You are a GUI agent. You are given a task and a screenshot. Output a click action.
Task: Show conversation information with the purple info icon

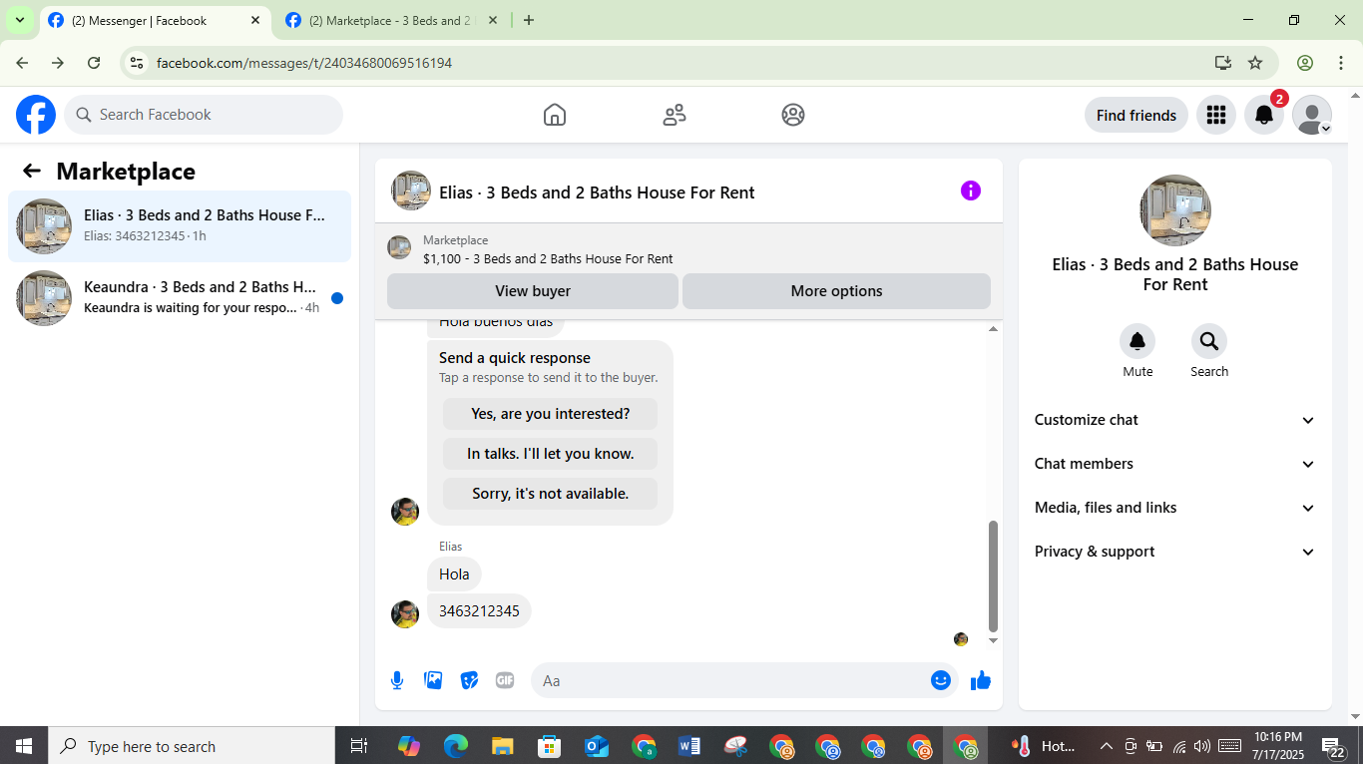pos(971,191)
